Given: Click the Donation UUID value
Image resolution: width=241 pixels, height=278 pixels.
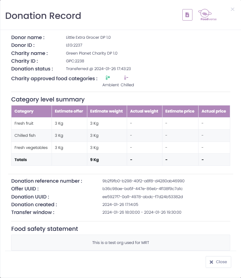Looking at the screenshot, I should pos(143,197).
